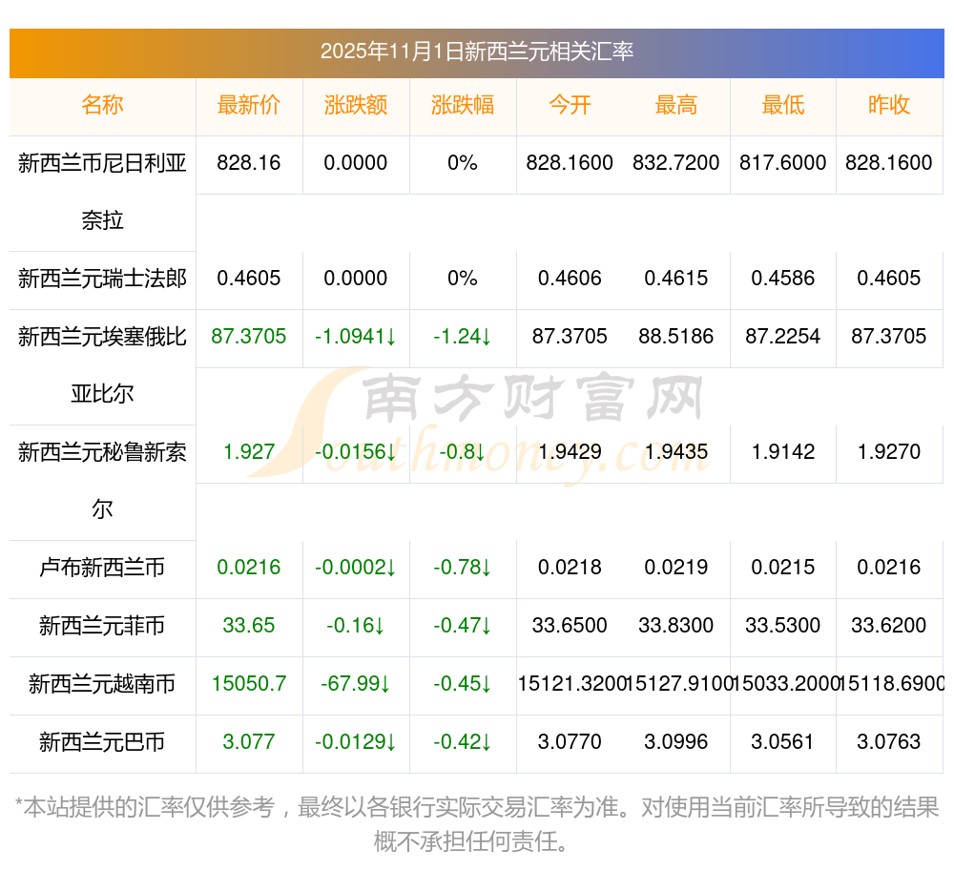Select the 最高 column header

(x=676, y=105)
